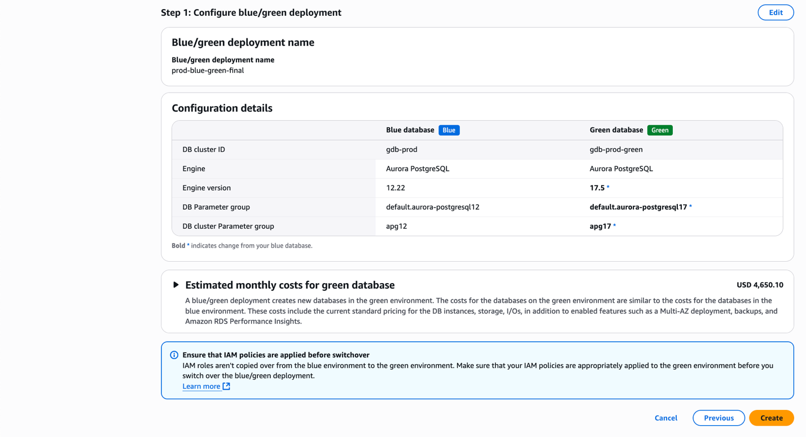Select the blue gdb-prod cluster ID
This screenshot has height=437, width=806.
(x=401, y=149)
